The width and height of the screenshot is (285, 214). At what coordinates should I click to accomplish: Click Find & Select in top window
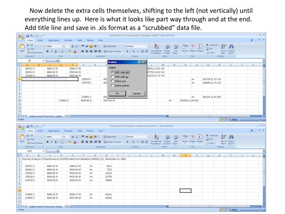pos(231,49)
